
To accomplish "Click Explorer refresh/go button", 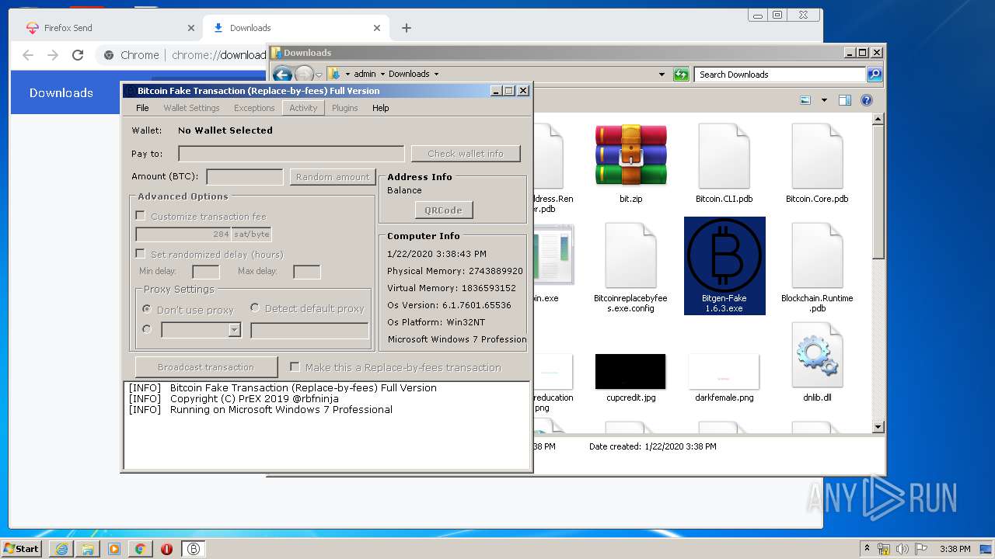I will coord(681,75).
